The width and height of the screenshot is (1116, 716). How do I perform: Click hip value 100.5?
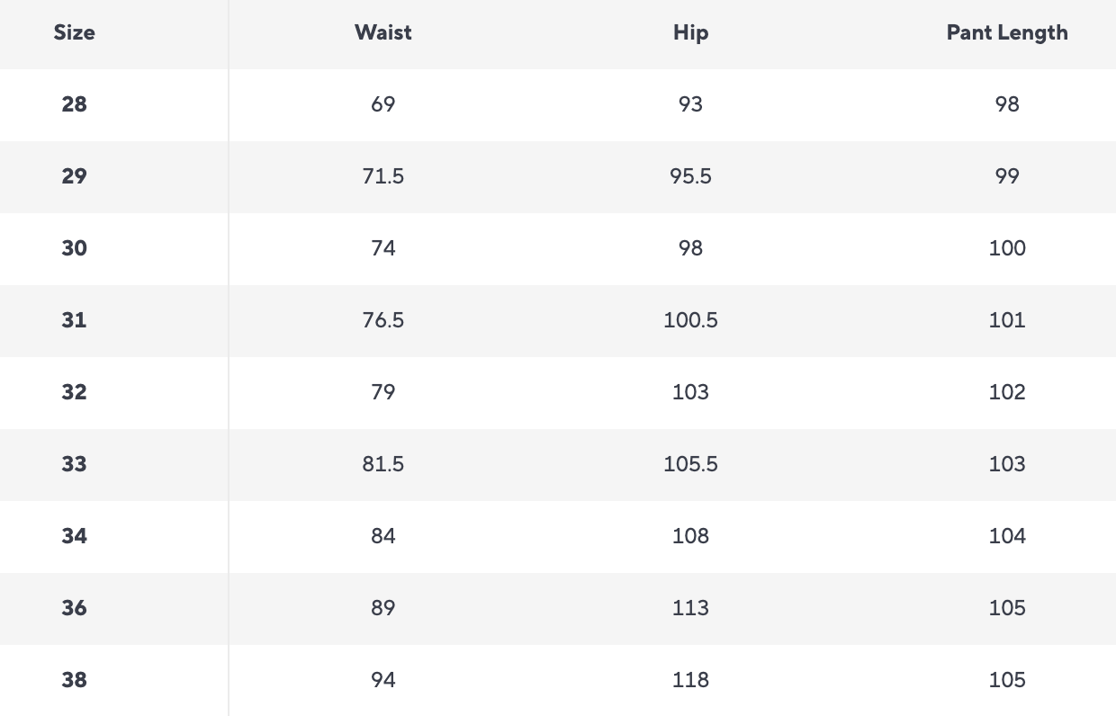coord(690,320)
